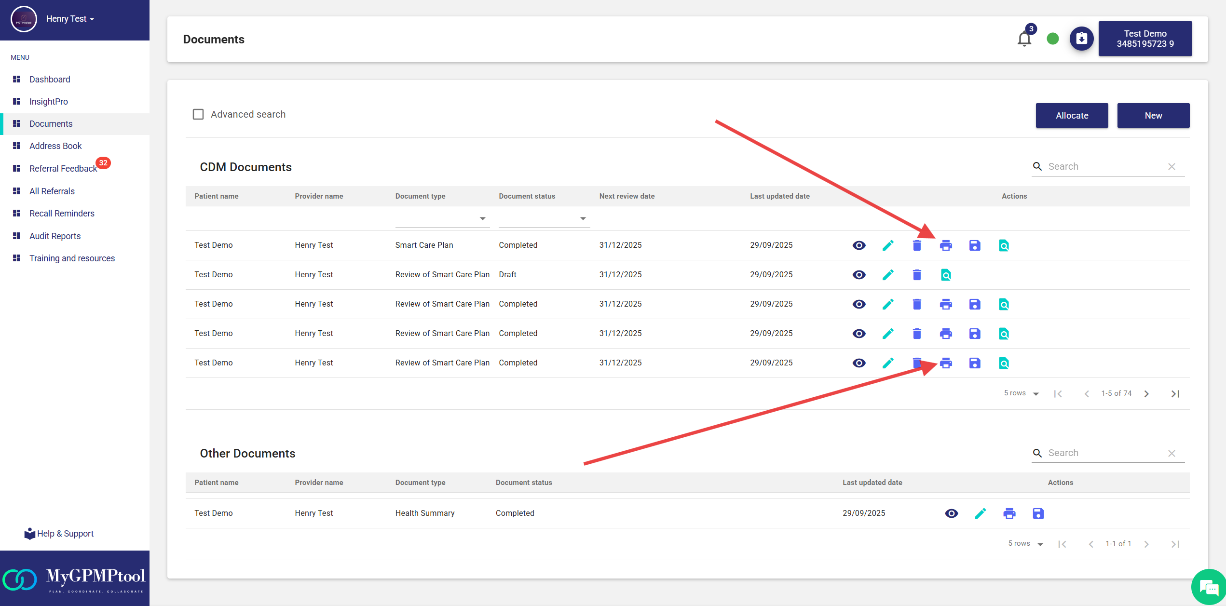This screenshot has height=606, width=1226.
Task: Go to Address Book in sidebar
Action: pos(55,146)
